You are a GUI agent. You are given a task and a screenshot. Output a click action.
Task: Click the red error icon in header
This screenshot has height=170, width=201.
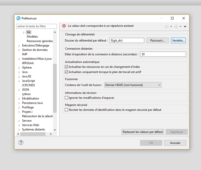tap(64, 26)
